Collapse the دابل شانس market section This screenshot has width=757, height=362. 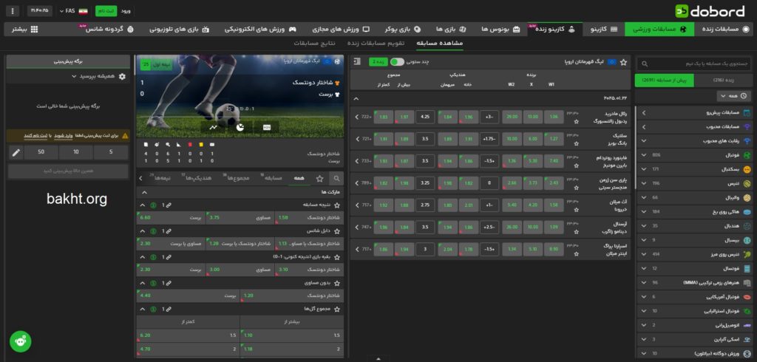coord(142,230)
